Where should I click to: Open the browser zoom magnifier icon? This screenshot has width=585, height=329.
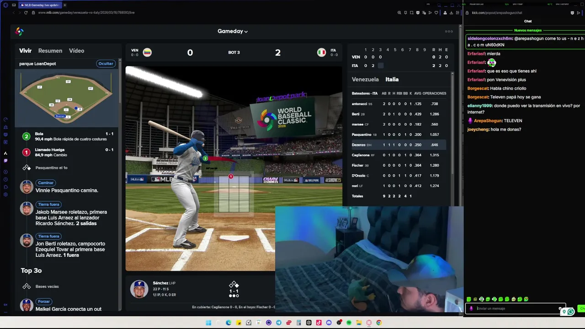(x=399, y=12)
